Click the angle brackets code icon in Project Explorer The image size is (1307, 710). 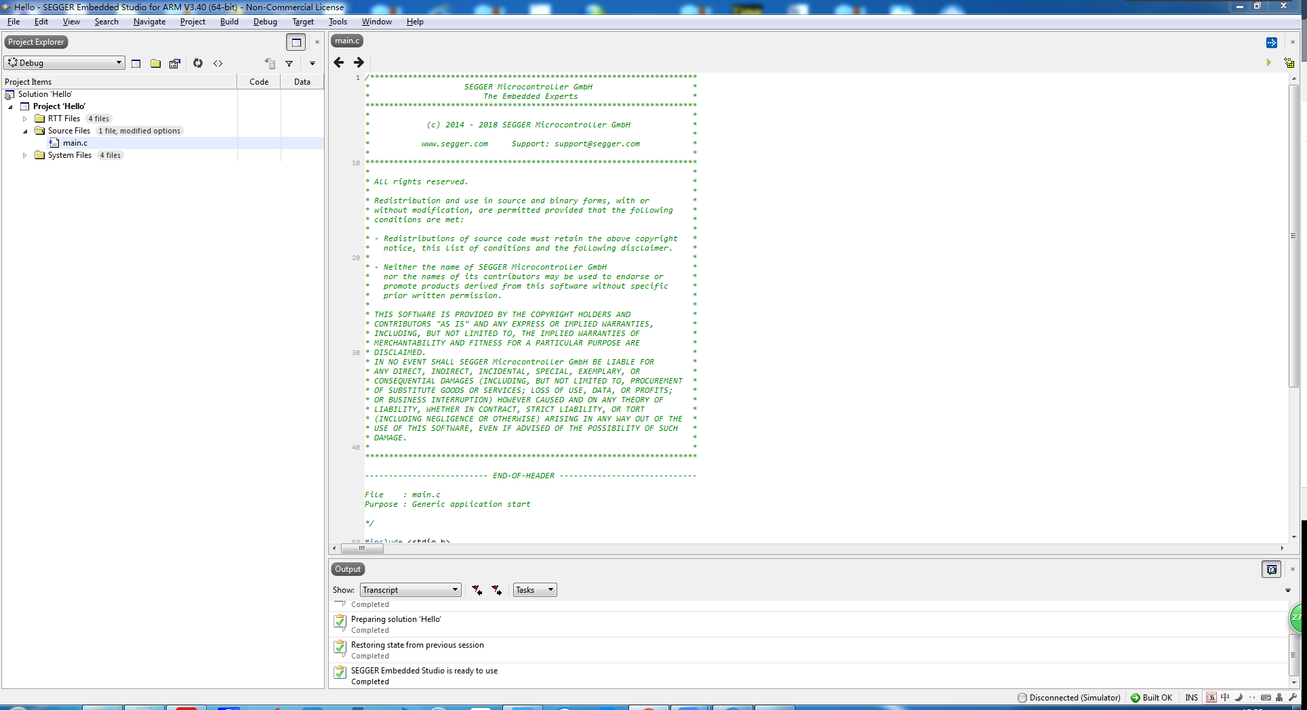pos(218,63)
